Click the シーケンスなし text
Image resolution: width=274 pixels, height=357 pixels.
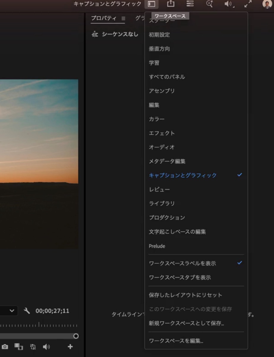120,34
